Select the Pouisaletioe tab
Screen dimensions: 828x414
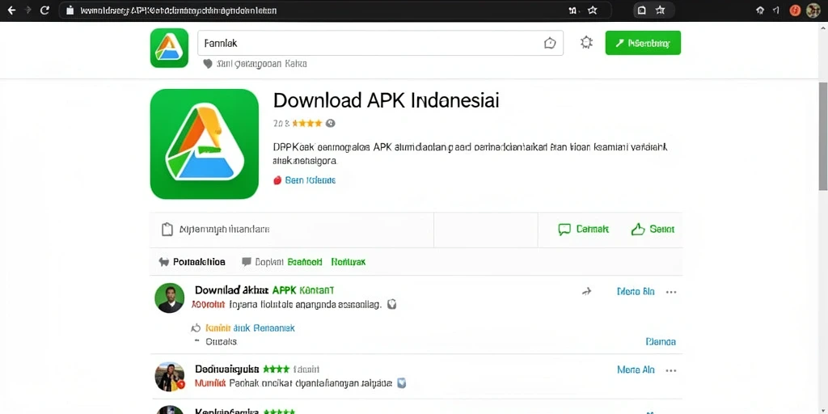click(x=192, y=262)
